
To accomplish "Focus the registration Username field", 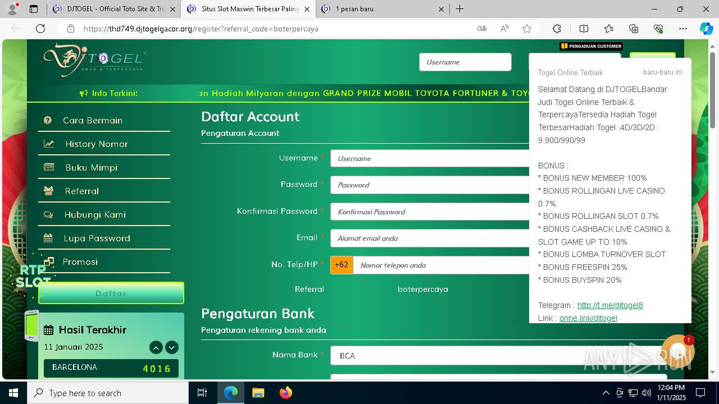I will pos(430,158).
